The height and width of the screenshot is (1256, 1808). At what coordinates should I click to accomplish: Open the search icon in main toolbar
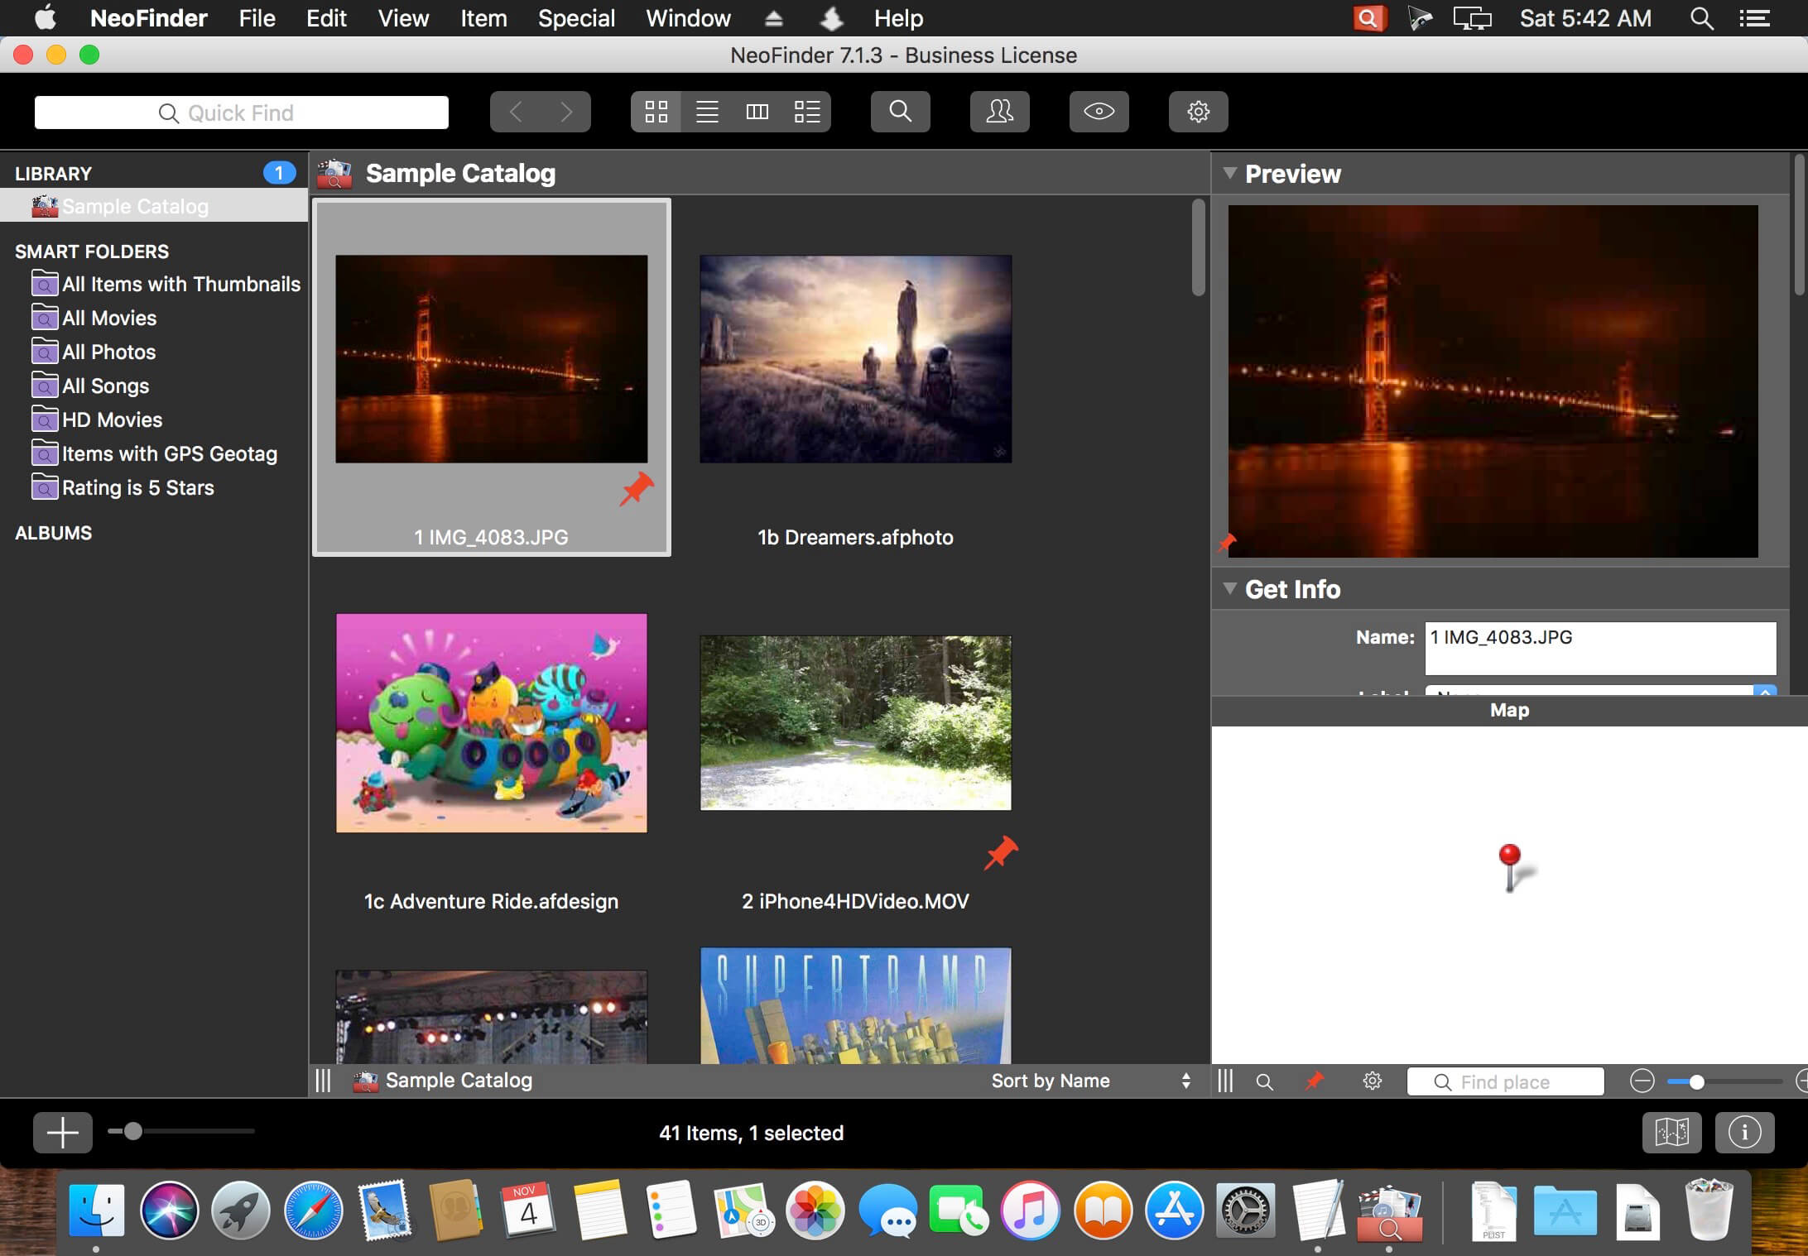coord(898,111)
